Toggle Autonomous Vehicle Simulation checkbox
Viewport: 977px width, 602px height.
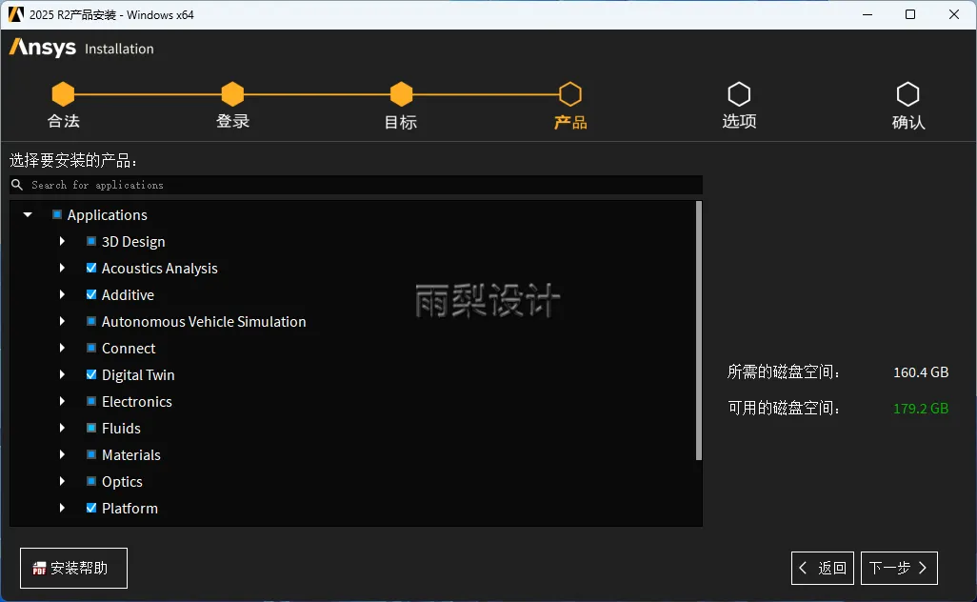coord(91,322)
